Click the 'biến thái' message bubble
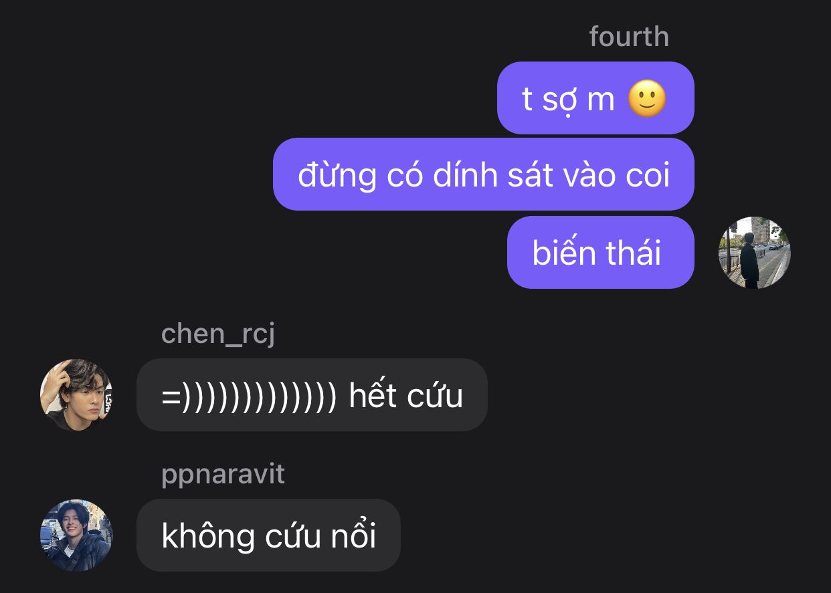The width and height of the screenshot is (831, 593). click(600, 253)
